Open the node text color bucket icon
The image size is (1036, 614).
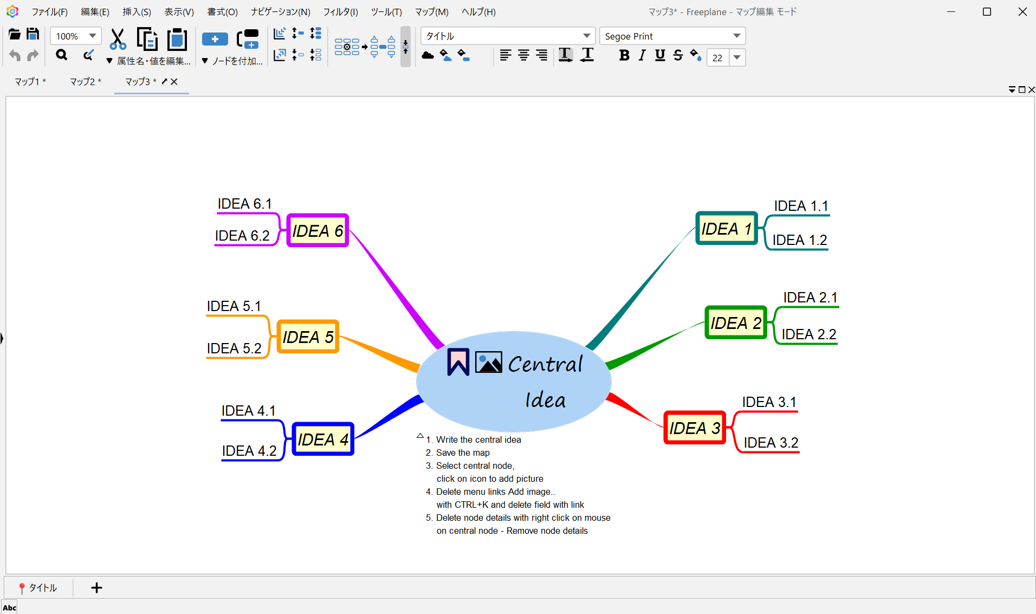[696, 55]
